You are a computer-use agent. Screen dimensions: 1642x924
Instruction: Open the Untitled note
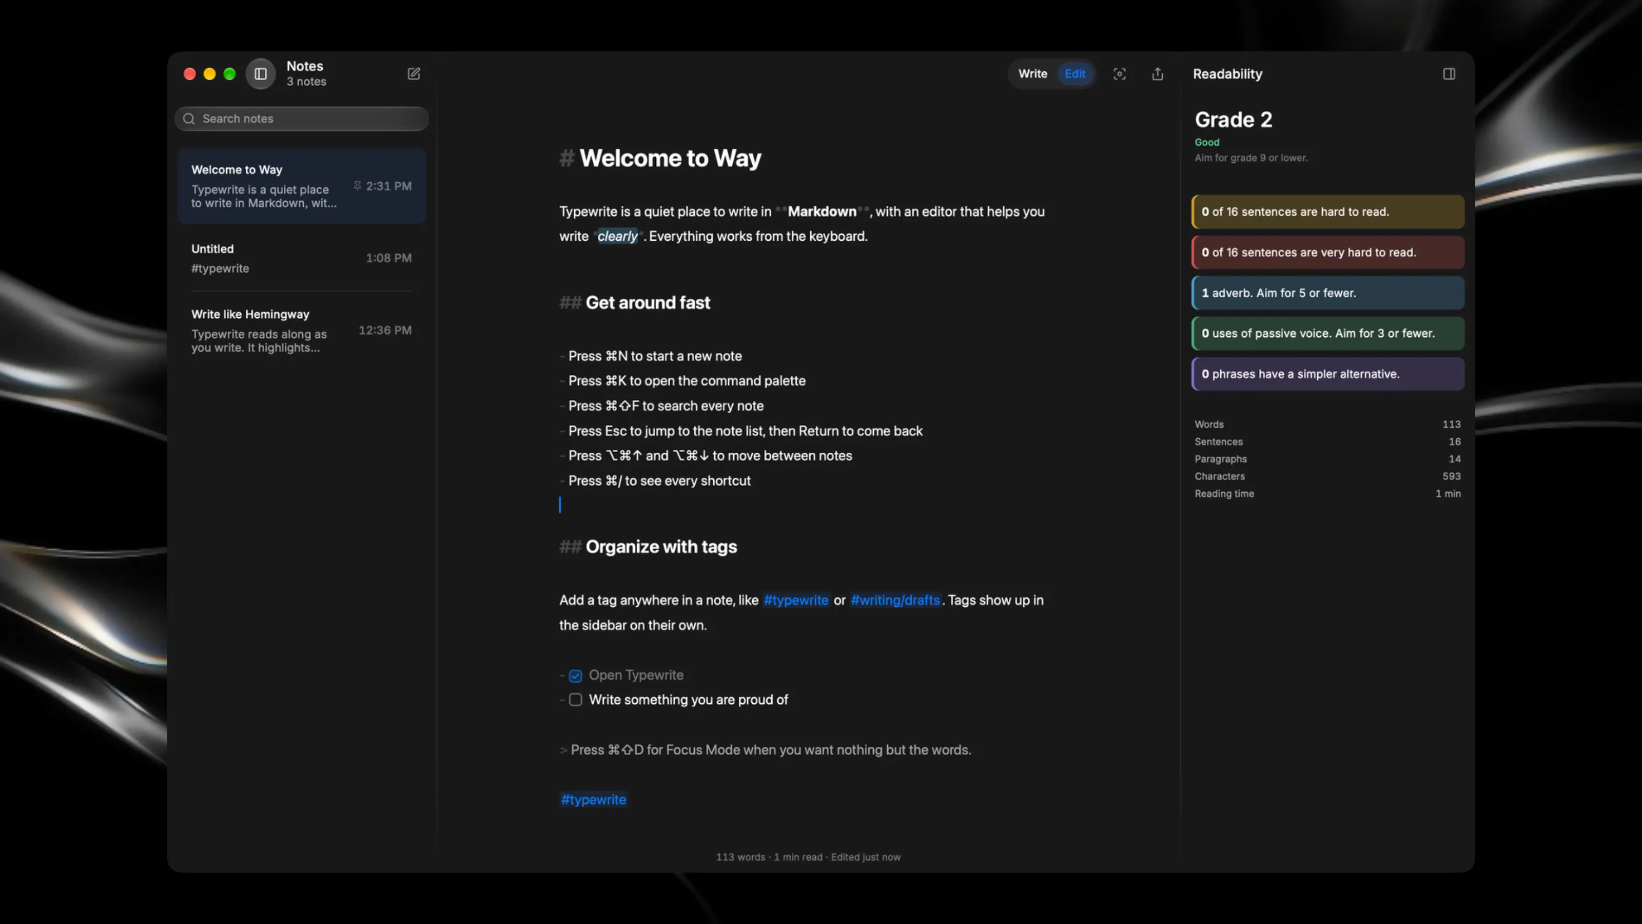(x=302, y=258)
